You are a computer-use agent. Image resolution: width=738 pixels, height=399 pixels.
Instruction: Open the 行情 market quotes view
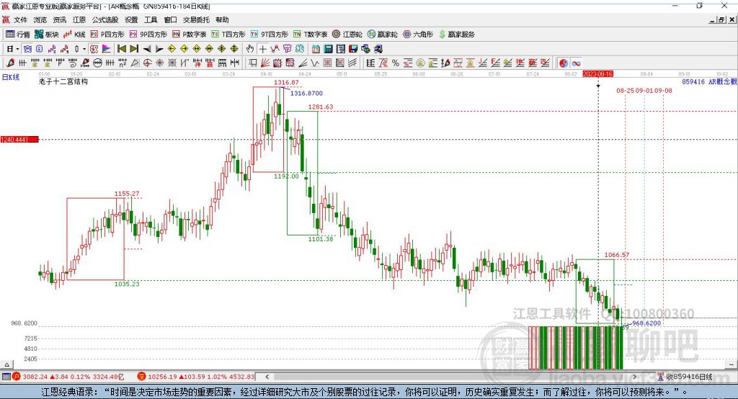pyautogui.click(x=17, y=35)
